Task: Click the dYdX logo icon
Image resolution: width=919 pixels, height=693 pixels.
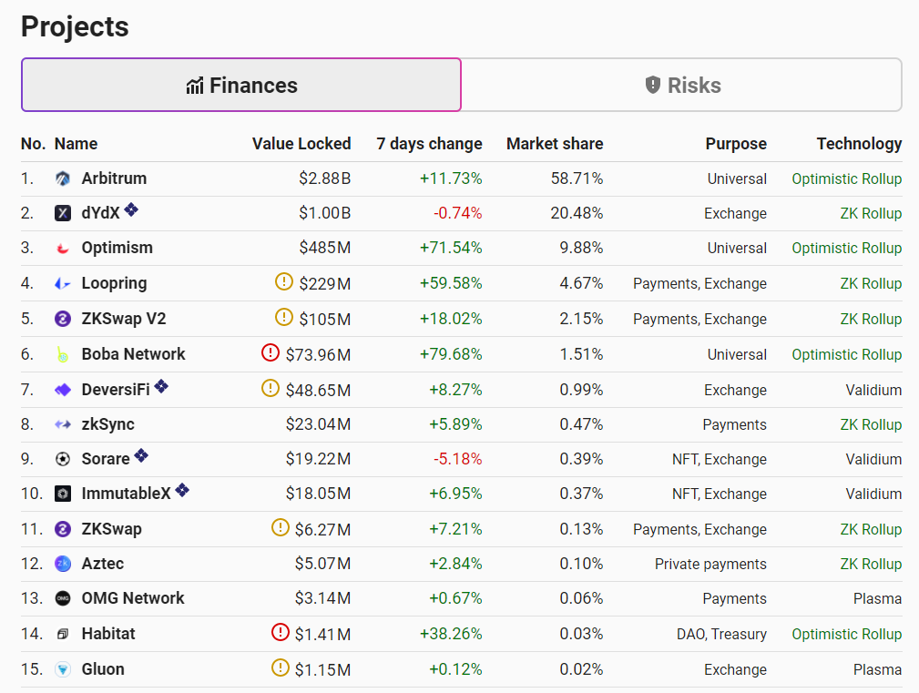Action: pos(63,213)
